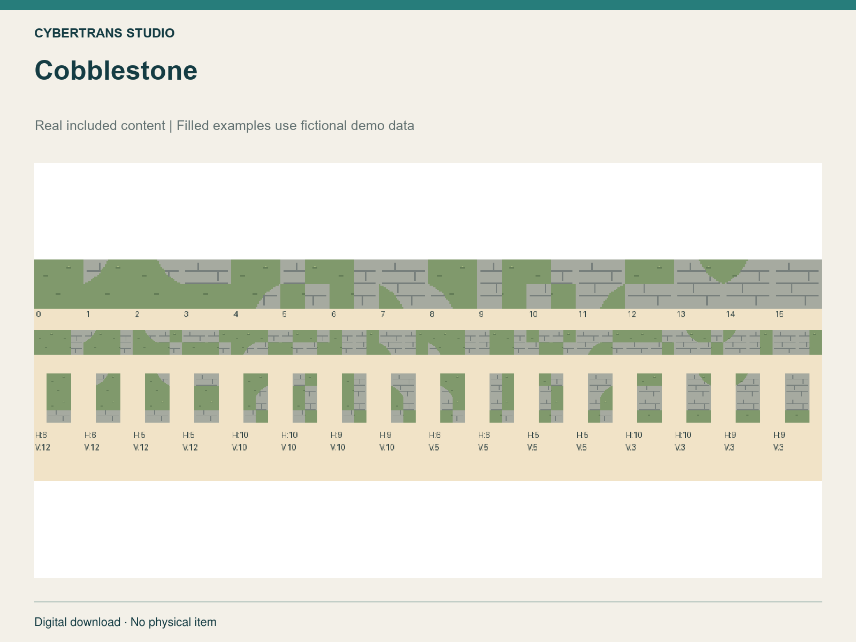
Task: Select the all-stone tile numbered 15
Action: [x=797, y=284]
